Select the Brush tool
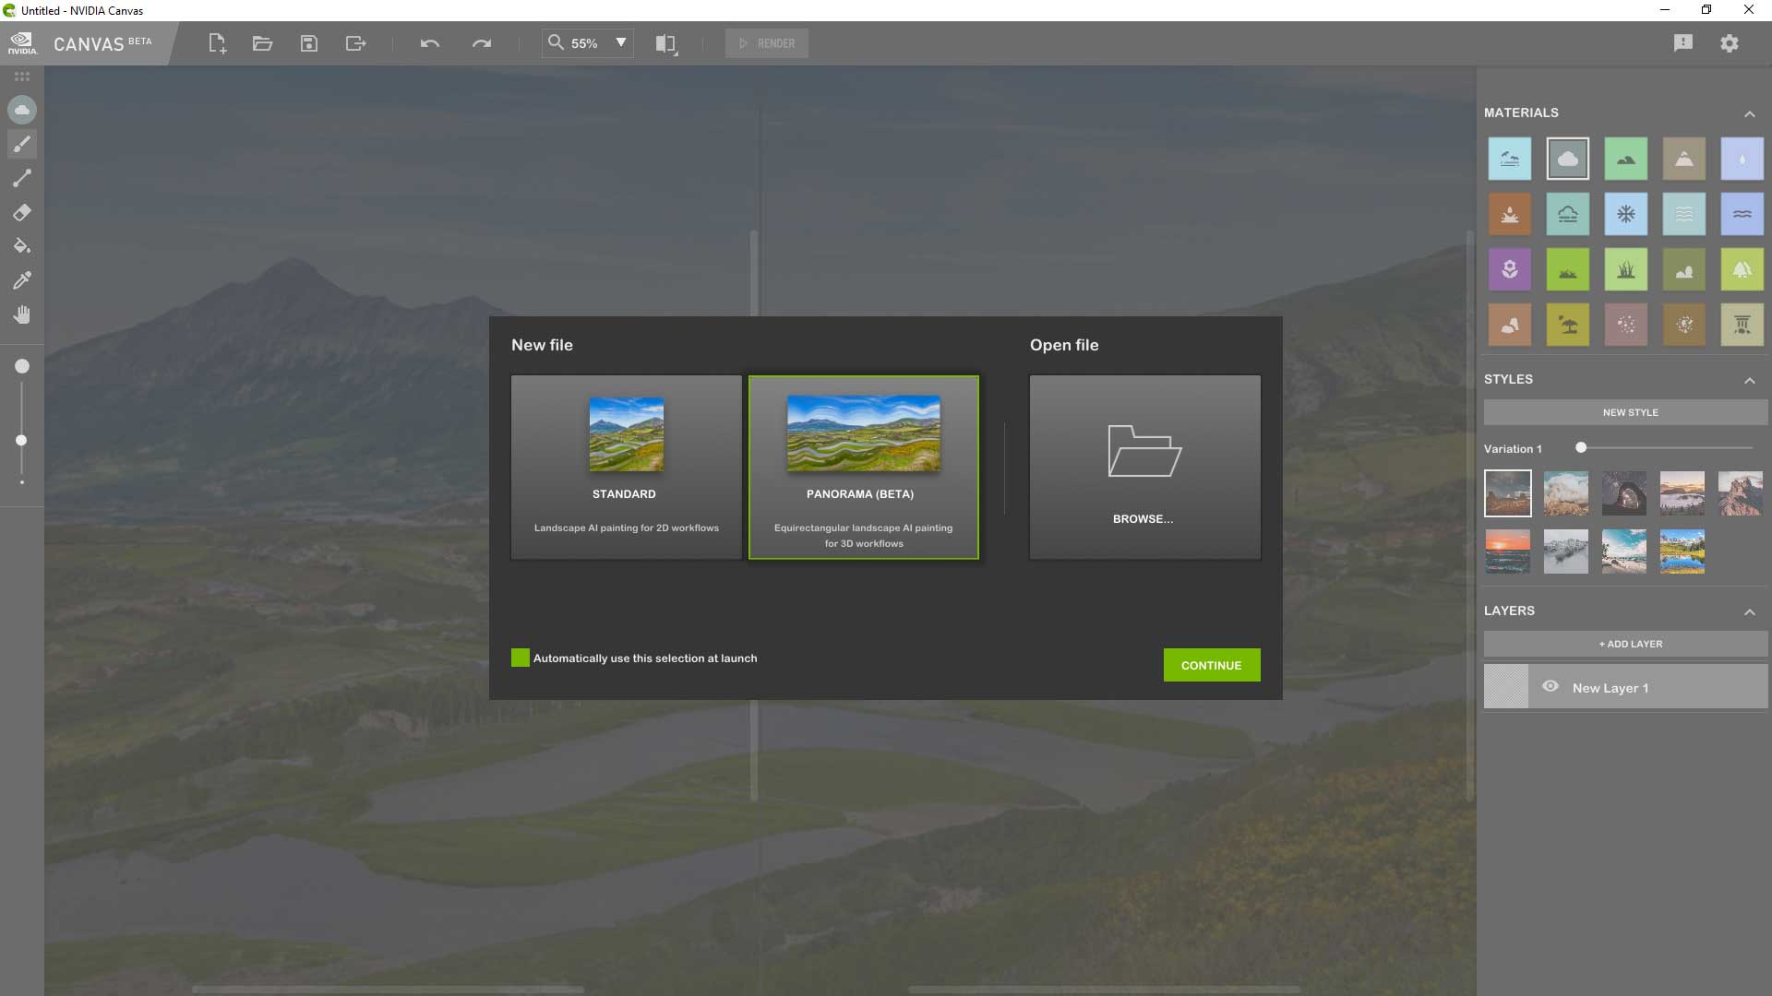Viewport: 1772px width, 996px height. (x=22, y=144)
